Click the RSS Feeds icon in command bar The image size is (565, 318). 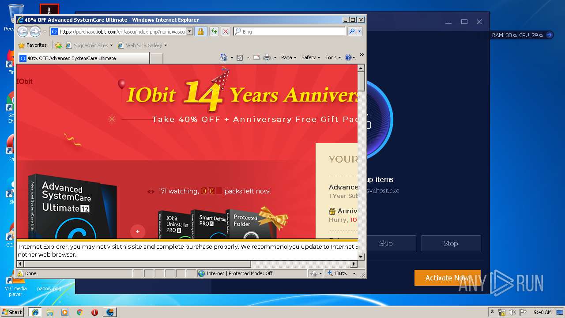(240, 57)
